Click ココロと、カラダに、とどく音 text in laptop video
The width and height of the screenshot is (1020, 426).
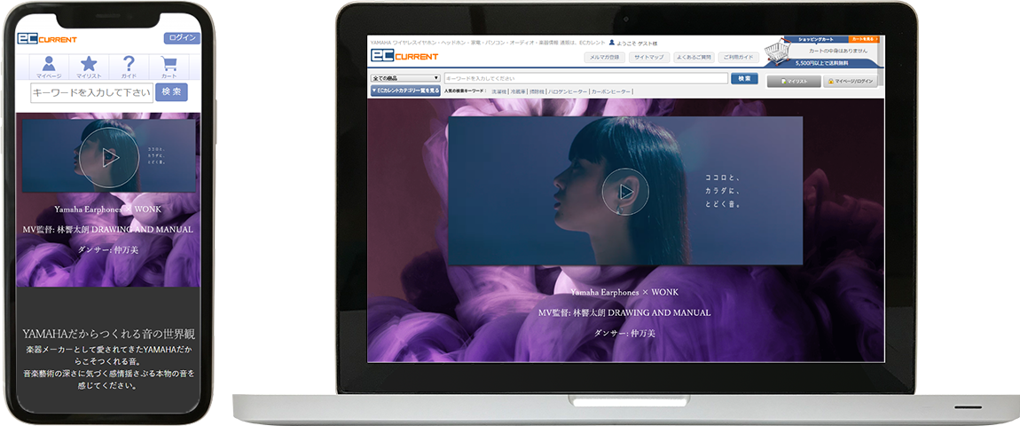tap(724, 190)
